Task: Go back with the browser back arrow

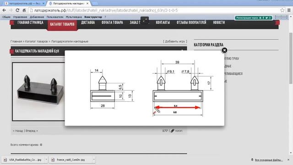Action: click(x=4, y=10)
